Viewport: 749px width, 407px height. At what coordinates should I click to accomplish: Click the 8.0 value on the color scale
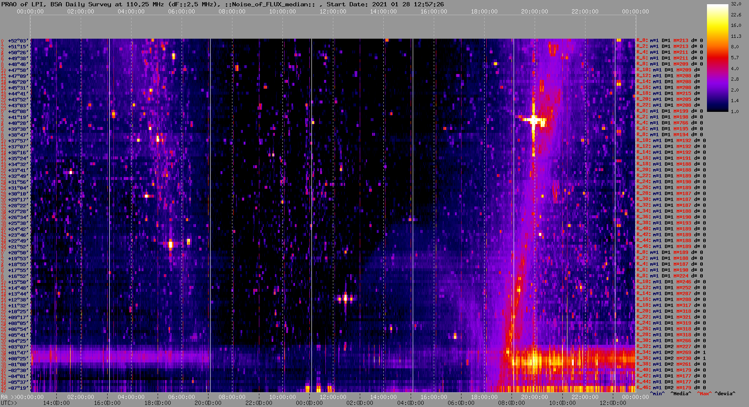735,47
